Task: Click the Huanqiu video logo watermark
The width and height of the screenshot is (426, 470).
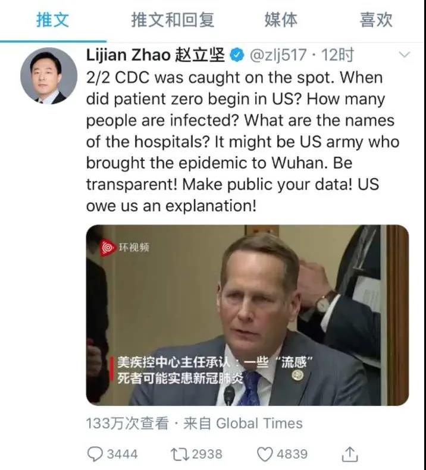Action: point(124,247)
